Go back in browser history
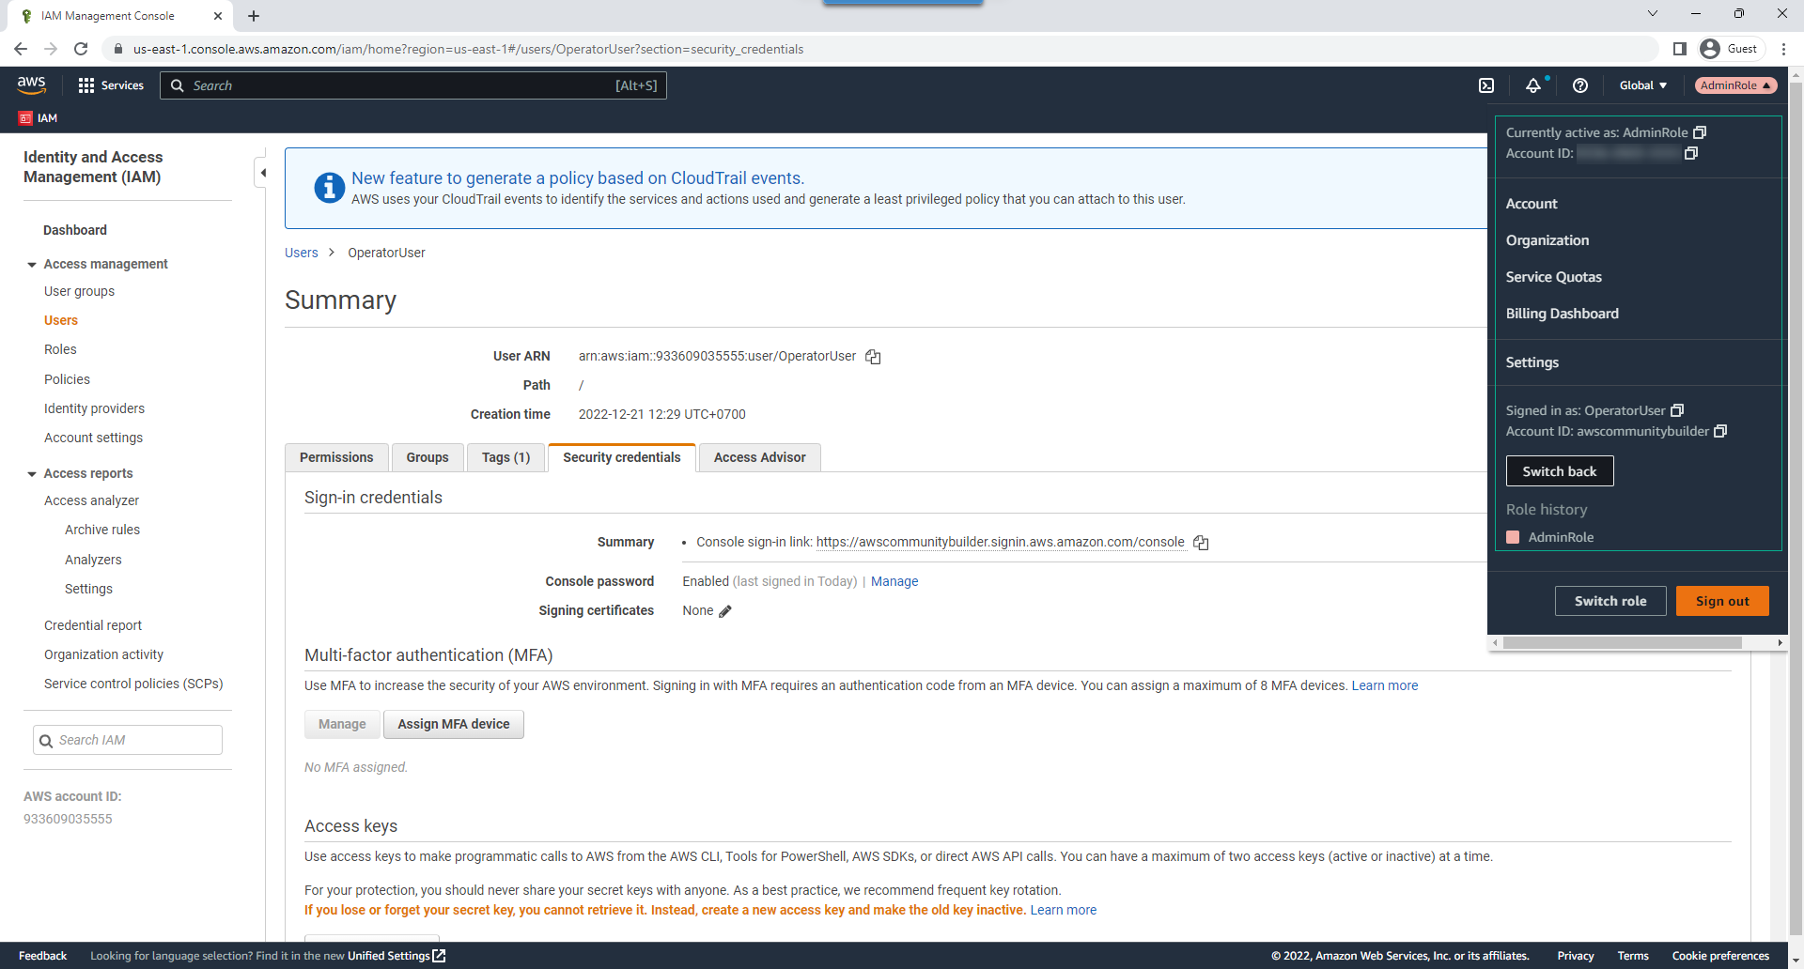Image resolution: width=1804 pixels, height=969 pixels. [21, 49]
